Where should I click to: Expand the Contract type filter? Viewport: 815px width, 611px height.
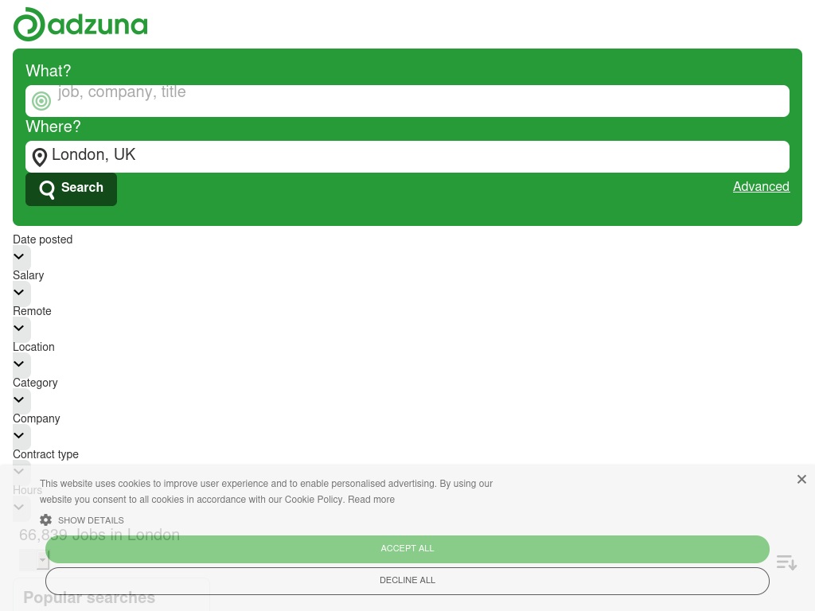point(19,471)
